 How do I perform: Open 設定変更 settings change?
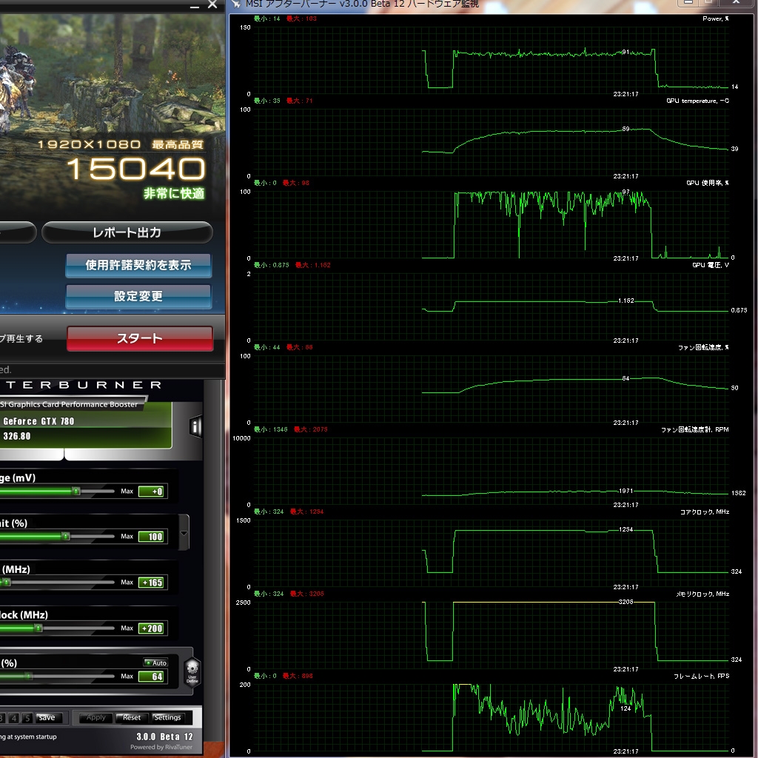coord(138,296)
